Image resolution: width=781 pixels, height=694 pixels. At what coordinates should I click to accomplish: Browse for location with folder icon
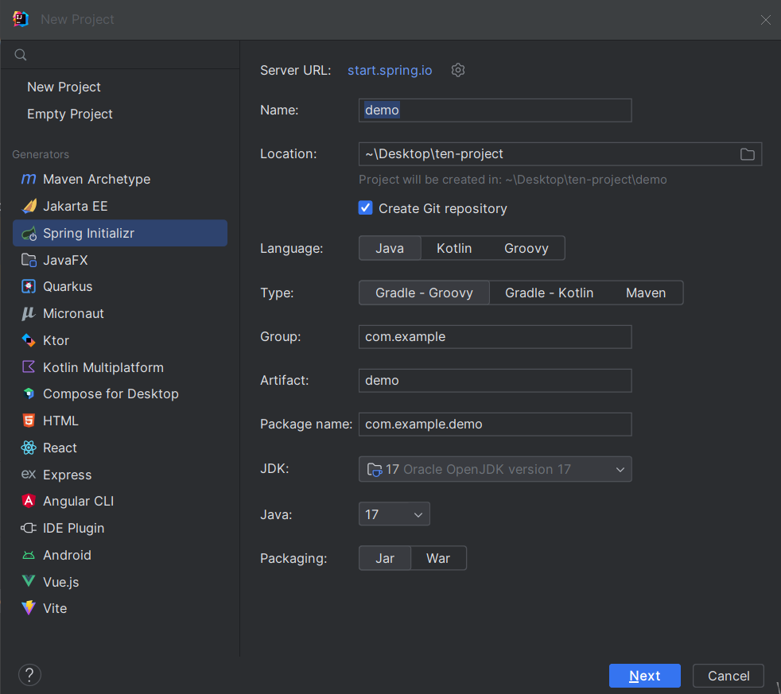[x=747, y=154]
